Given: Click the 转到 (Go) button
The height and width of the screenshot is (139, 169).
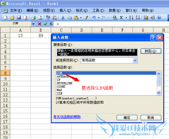Looking at the screenshot, I should click(151, 51).
